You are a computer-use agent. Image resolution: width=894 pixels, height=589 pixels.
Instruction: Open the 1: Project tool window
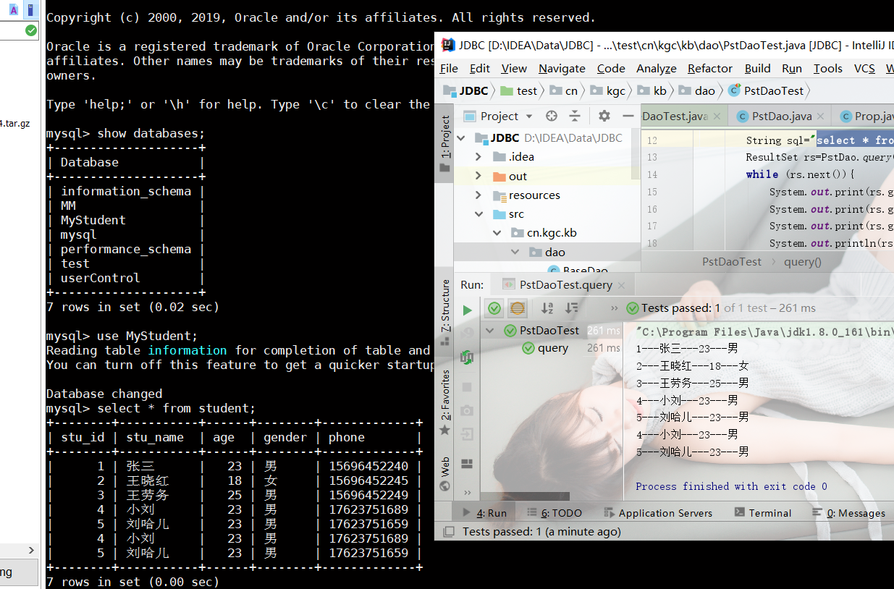tap(445, 143)
